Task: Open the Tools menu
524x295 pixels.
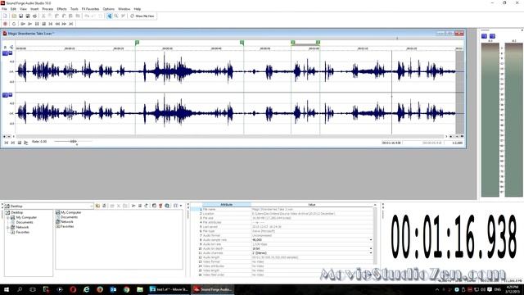Action: pyautogui.click(x=75, y=9)
